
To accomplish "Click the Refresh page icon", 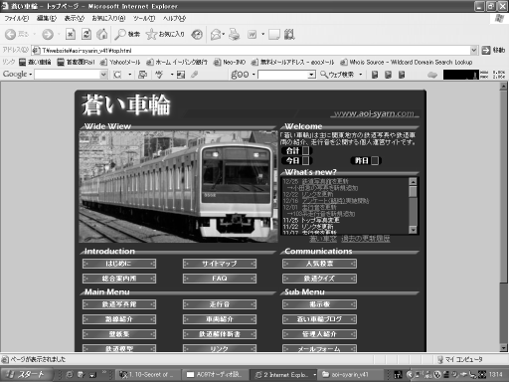I will coord(86,34).
